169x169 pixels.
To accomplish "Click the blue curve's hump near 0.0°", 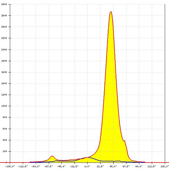I will pos(88,157).
